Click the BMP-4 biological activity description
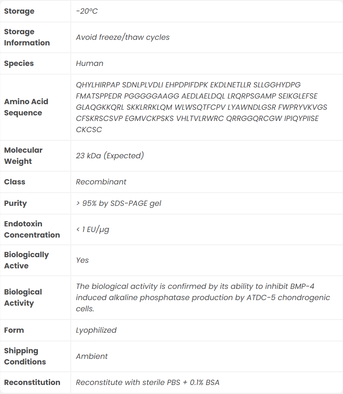 click(x=202, y=298)
